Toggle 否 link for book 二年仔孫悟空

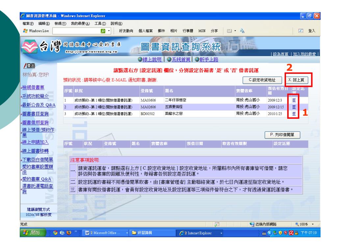pos(294,100)
